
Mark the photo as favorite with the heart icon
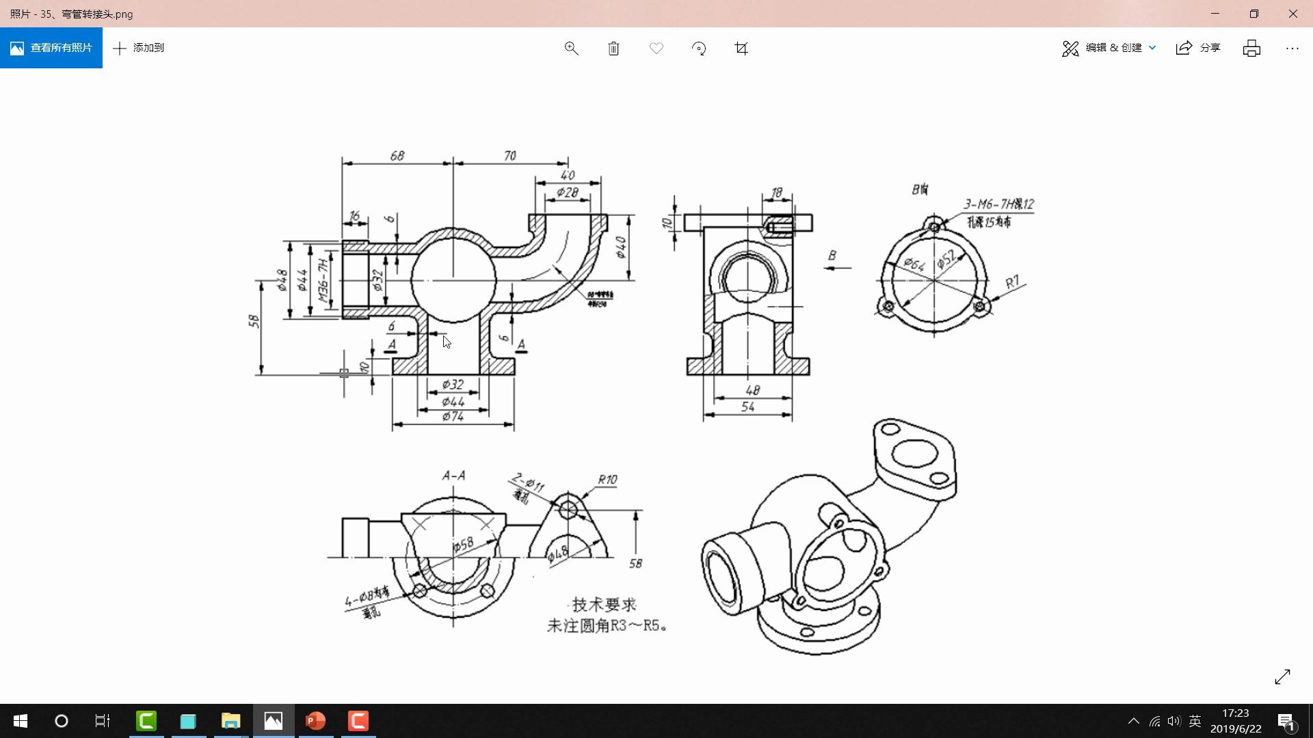tap(656, 49)
